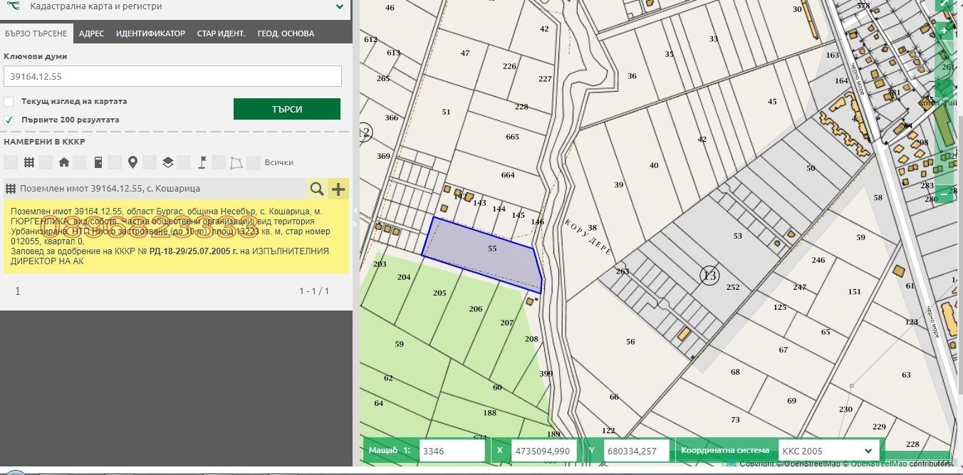Click the map zoom slider handle
This screenshot has width=963, height=475.
point(944,88)
